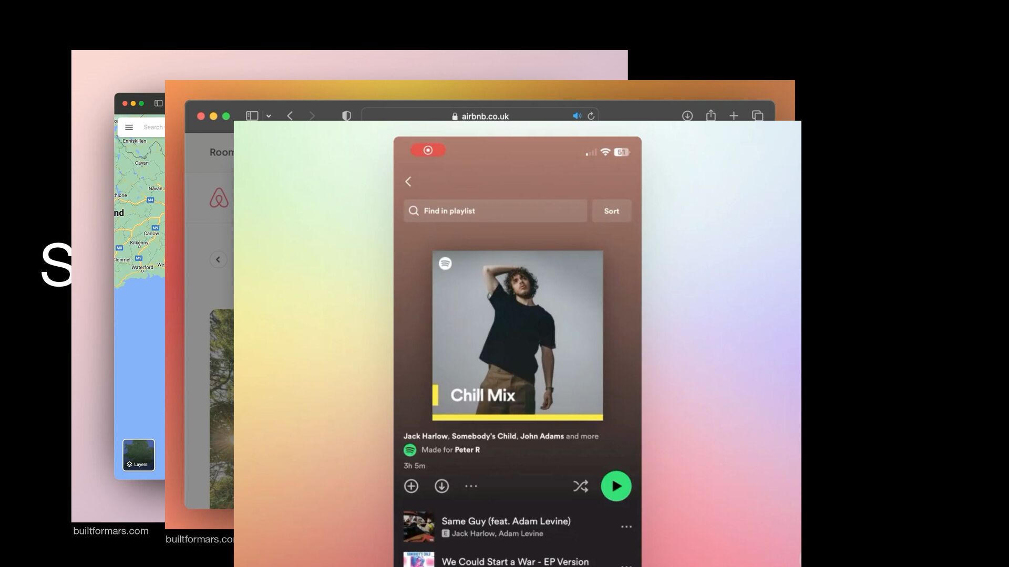Open options for Same Guy track
The height and width of the screenshot is (567, 1009).
tap(626, 527)
